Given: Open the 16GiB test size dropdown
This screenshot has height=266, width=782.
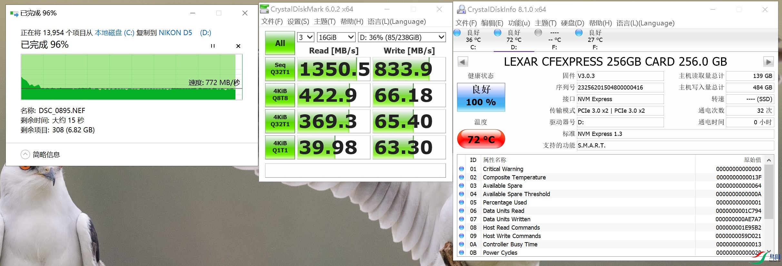Looking at the screenshot, I should coord(336,37).
